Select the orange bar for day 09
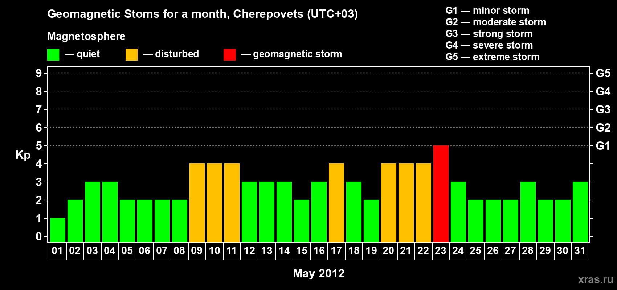This screenshot has height=290, width=617. [x=197, y=203]
